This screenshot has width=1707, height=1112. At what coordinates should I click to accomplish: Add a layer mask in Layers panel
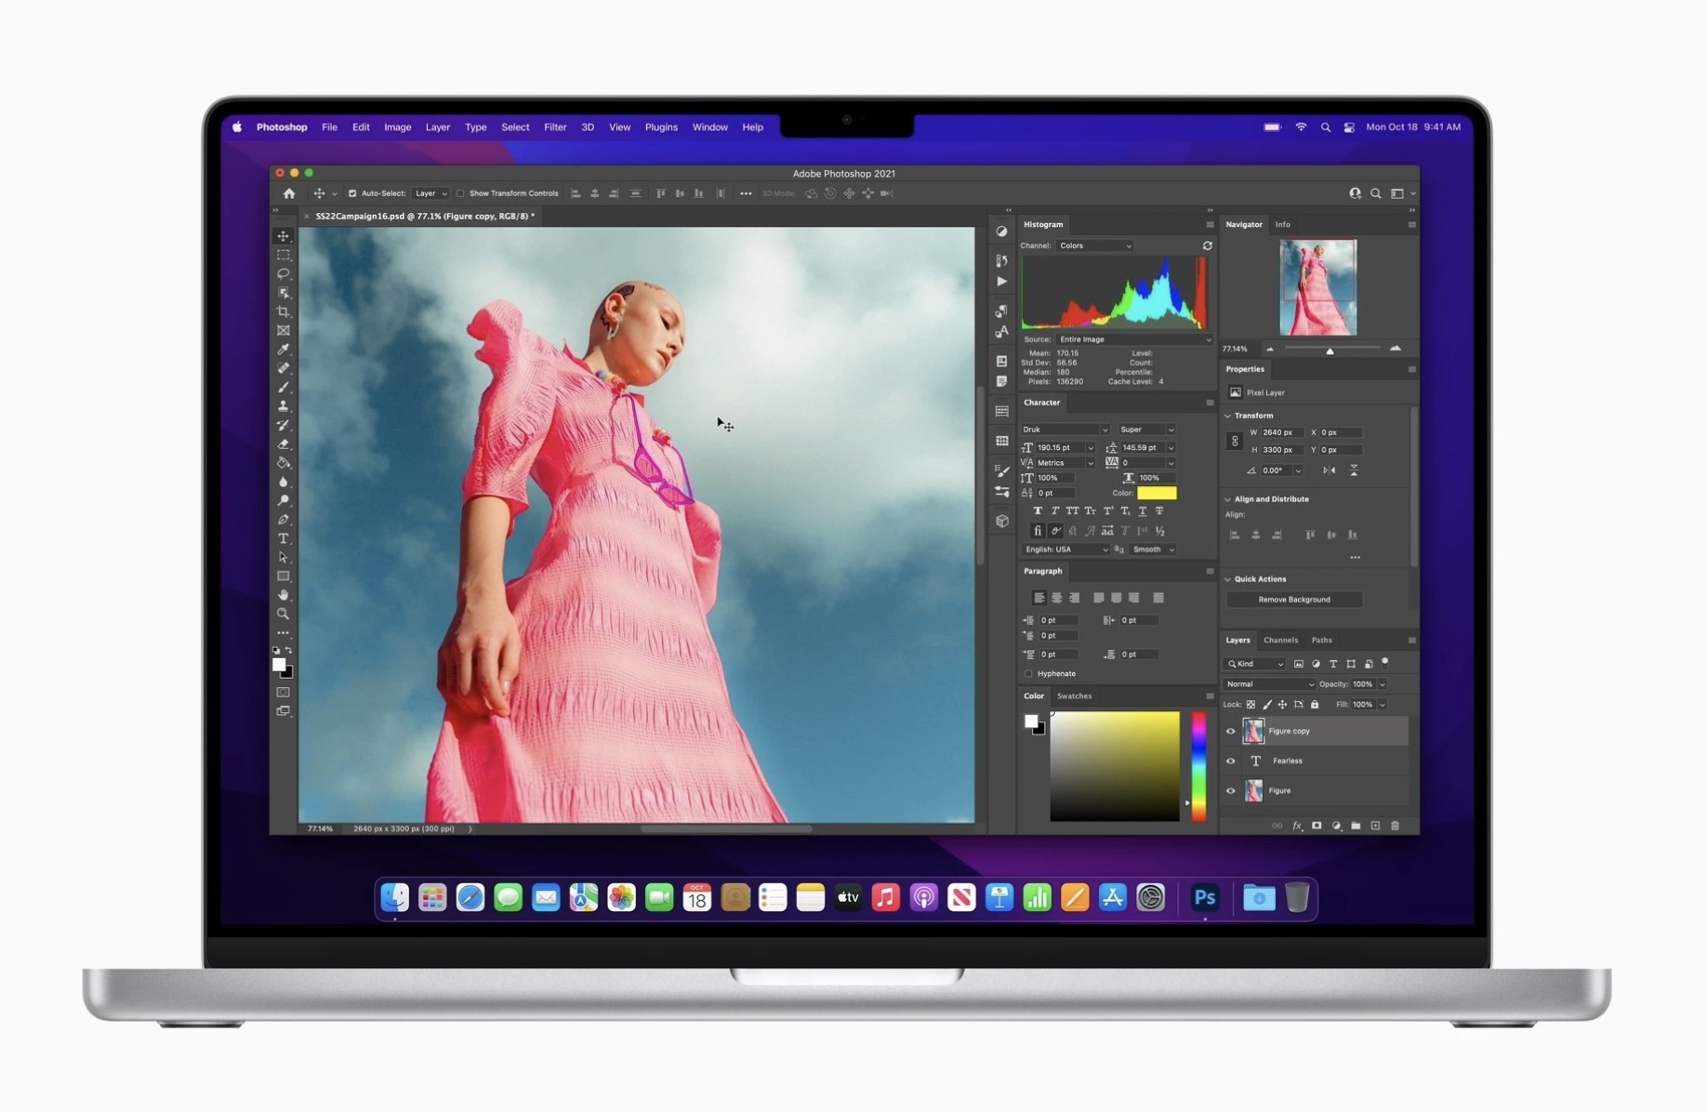(1317, 826)
